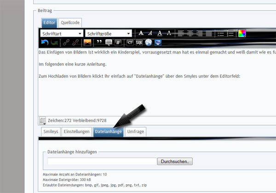
Task: Click the insert link chain icon
Action: (66, 42)
